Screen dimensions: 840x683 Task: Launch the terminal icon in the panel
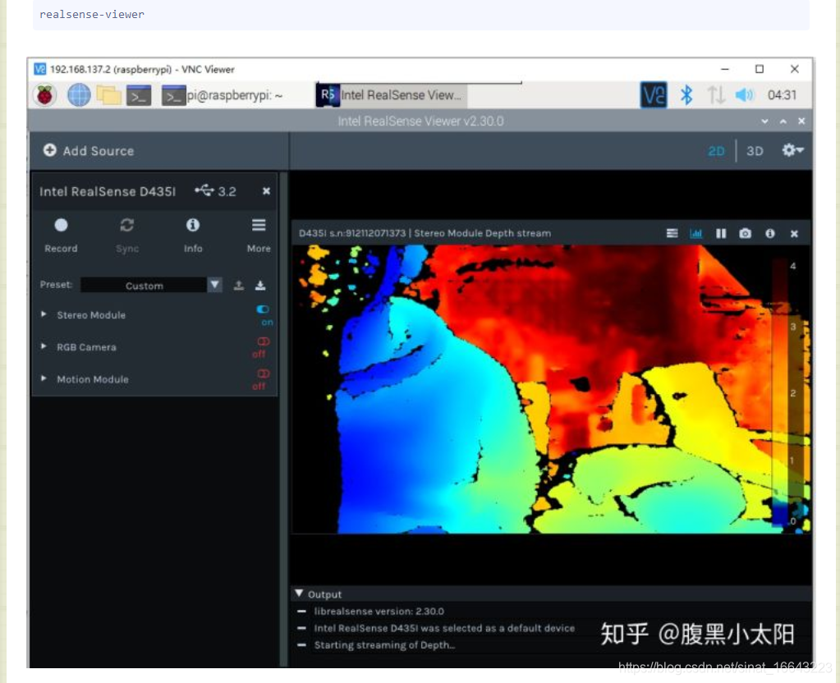click(x=139, y=95)
